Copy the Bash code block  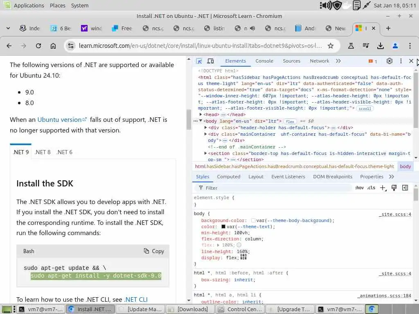(x=154, y=251)
